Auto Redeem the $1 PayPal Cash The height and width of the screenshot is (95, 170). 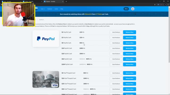(x=116, y=32)
